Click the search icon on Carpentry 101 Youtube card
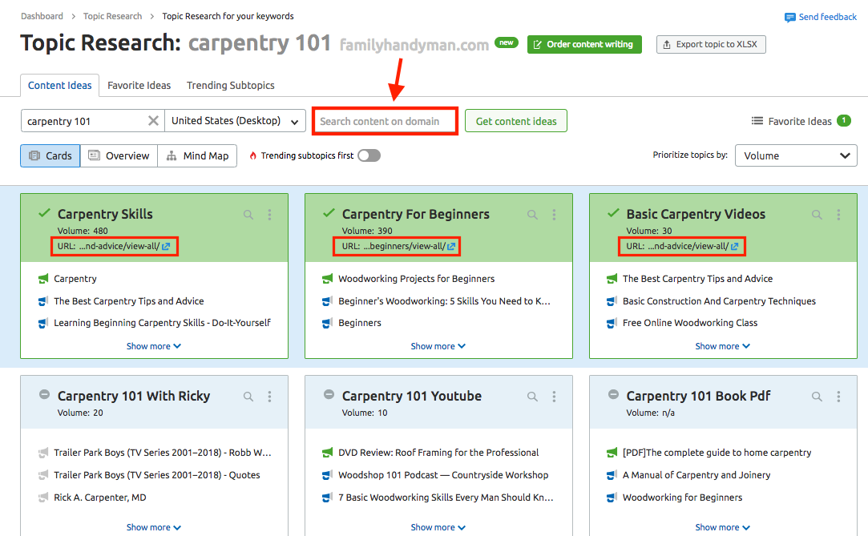This screenshot has height=536, width=868. point(532,397)
